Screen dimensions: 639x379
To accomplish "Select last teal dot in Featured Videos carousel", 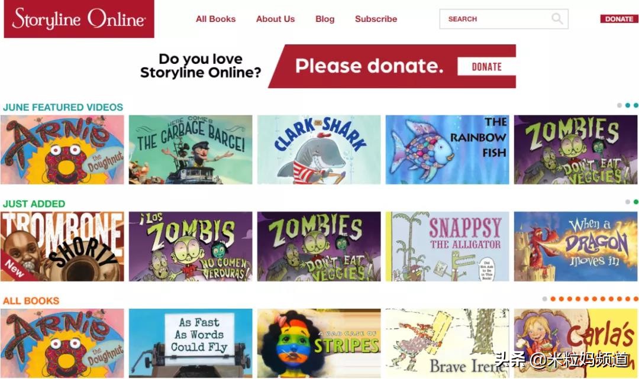I will (635, 105).
